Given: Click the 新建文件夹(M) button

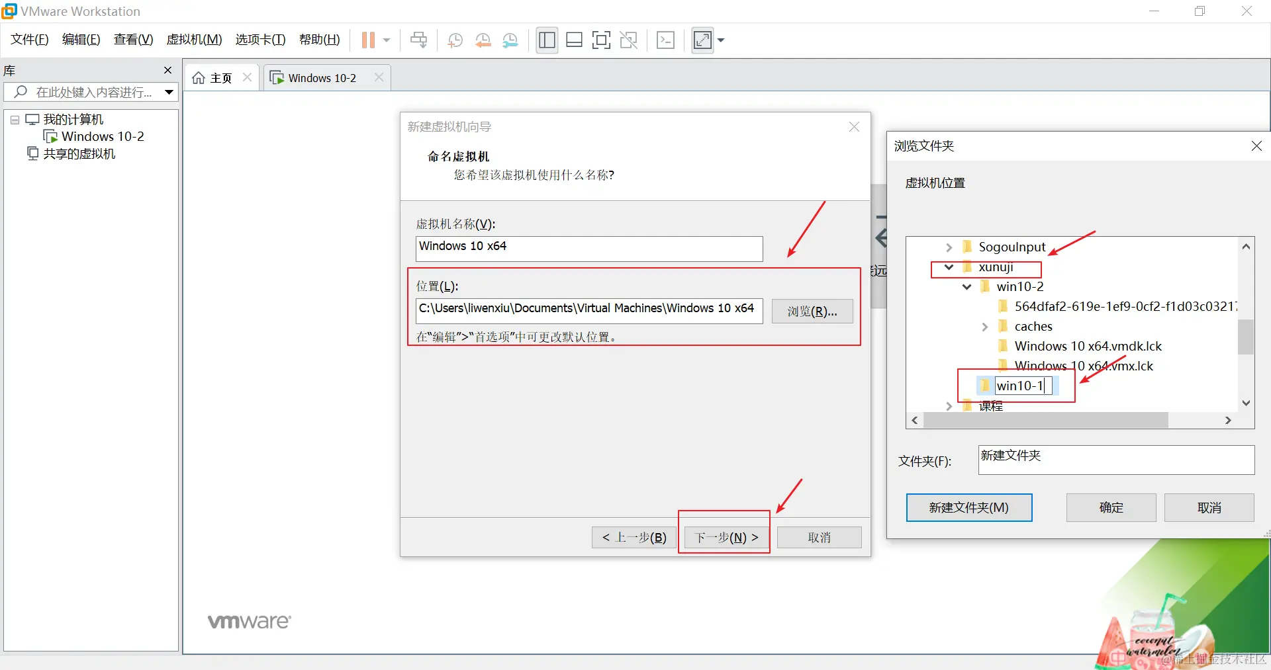Looking at the screenshot, I should (x=968, y=507).
